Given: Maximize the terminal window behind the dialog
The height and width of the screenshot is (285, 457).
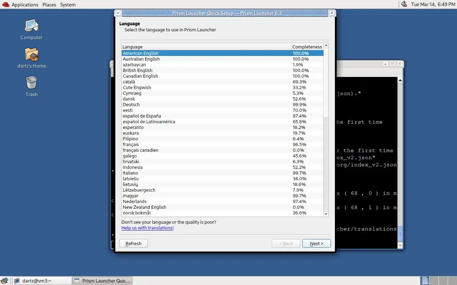Looking at the screenshot, I should pyautogui.click(x=392, y=64).
